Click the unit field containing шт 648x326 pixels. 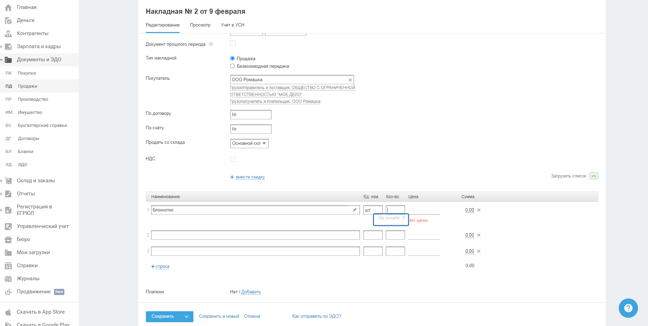click(x=373, y=210)
